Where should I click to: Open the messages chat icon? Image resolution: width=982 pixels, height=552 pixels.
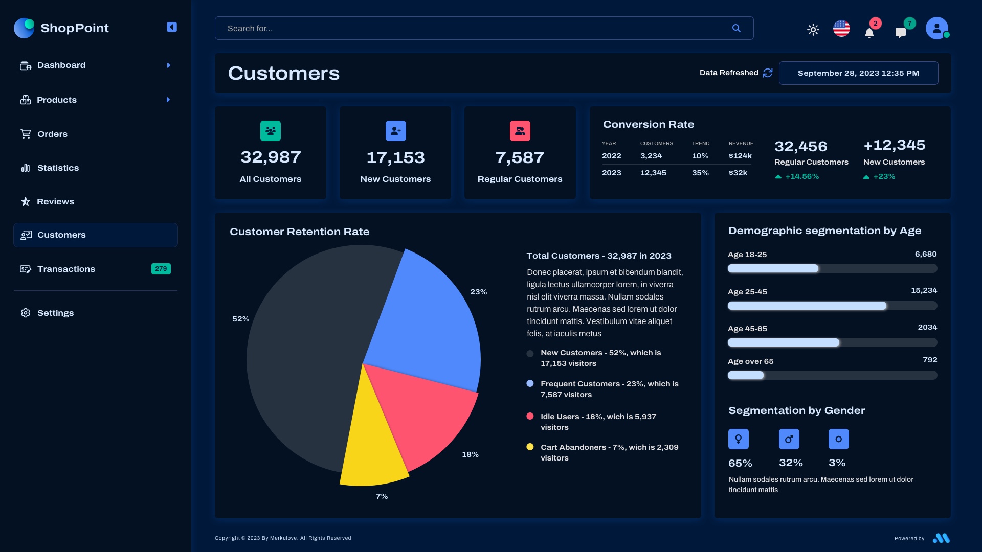(x=901, y=32)
